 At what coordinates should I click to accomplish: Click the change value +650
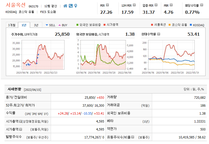coord(100,97)
